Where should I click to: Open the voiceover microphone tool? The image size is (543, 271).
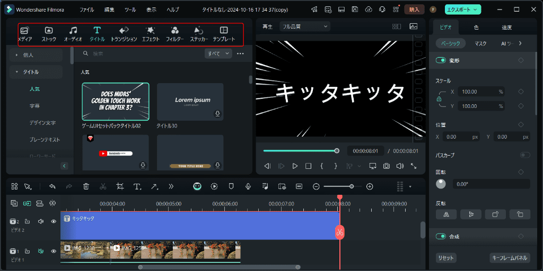tap(248, 186)
